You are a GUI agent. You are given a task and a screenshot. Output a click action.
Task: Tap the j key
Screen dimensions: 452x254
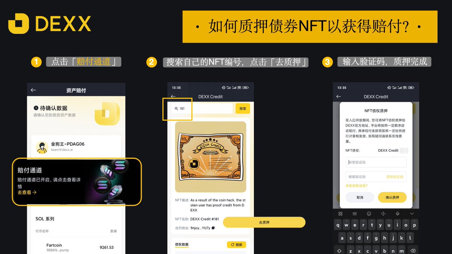tap(393, 238)
